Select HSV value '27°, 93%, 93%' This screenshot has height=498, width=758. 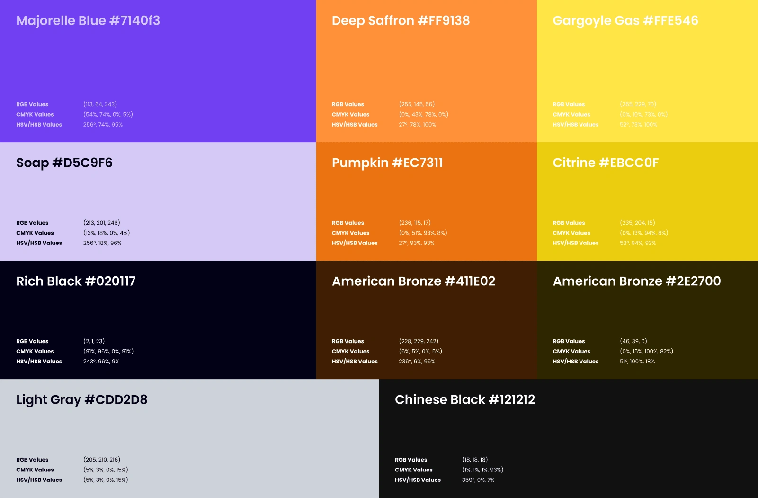(416, 243)
